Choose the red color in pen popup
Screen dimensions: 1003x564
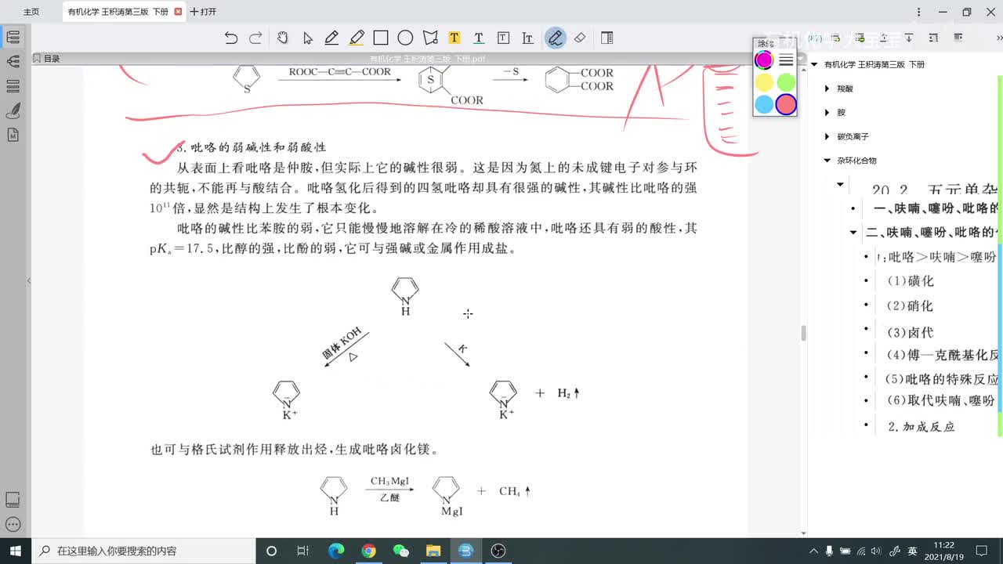[786, 104]
